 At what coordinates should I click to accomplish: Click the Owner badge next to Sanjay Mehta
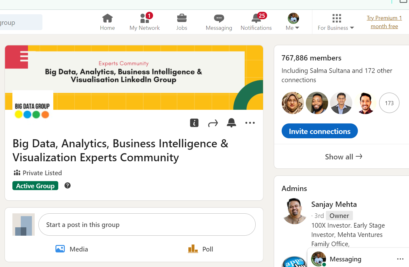click(x=339, y=216)
